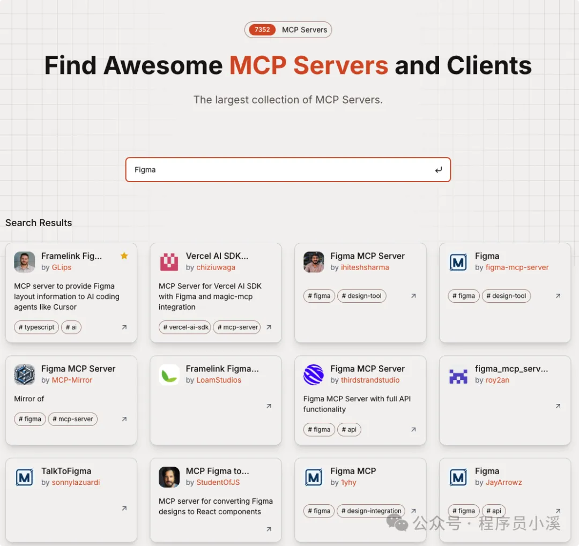Open external arrow on JayArrowz card
The height and width of the screenshot is (546, 579).
click(x=558, y=511)
